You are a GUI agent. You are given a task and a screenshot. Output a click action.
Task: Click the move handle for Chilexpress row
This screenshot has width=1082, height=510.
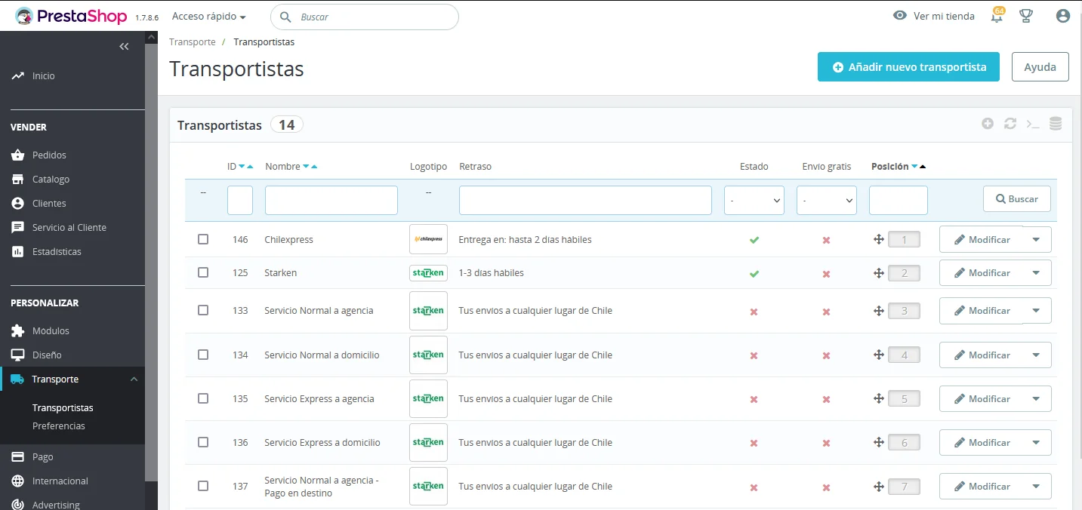click(878, 239)
